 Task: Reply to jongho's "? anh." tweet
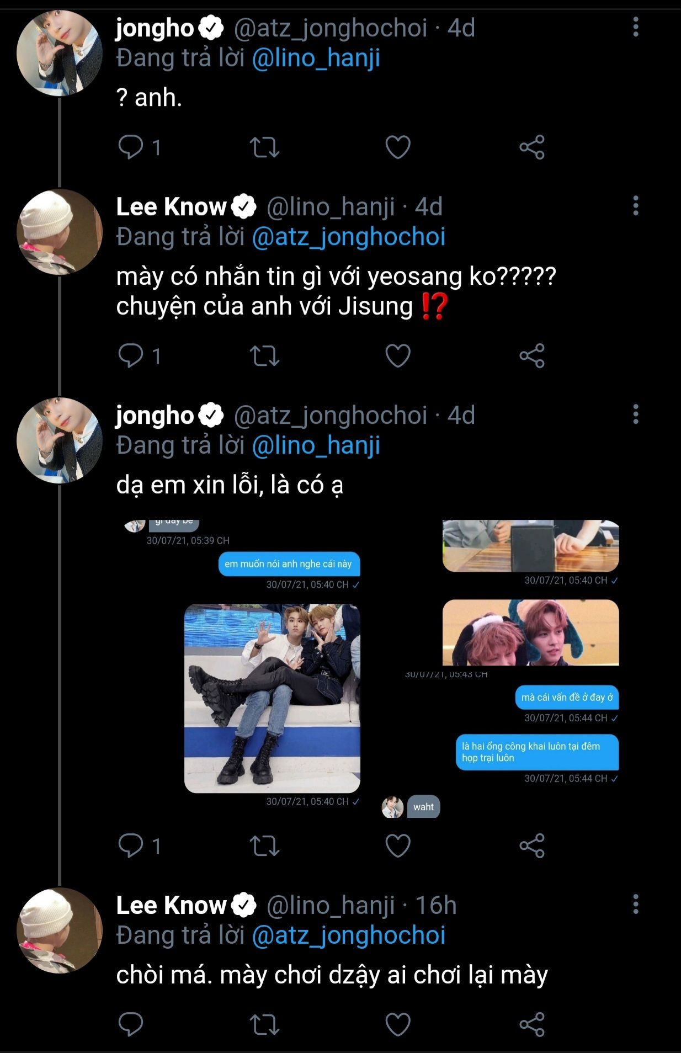pyautogui.click(x=131, y=147)
